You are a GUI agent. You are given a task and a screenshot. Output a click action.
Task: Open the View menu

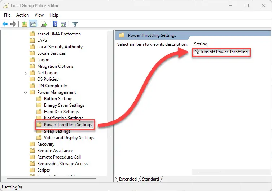(x=39, y=15)
